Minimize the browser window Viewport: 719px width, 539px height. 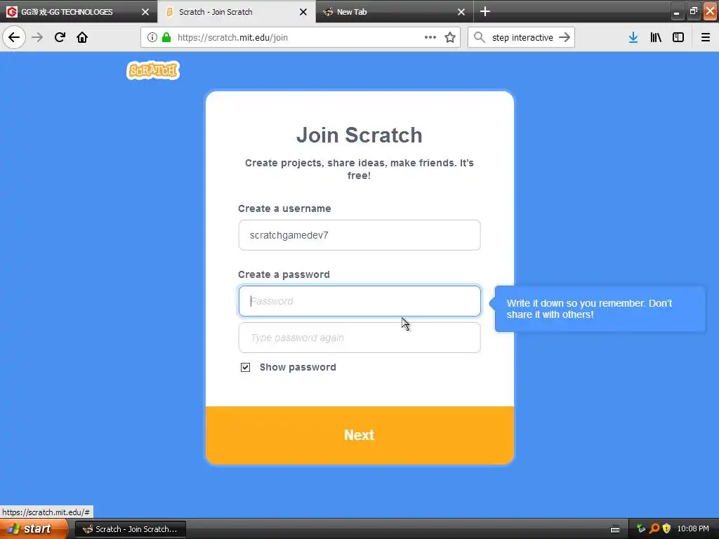coord(676,12)
